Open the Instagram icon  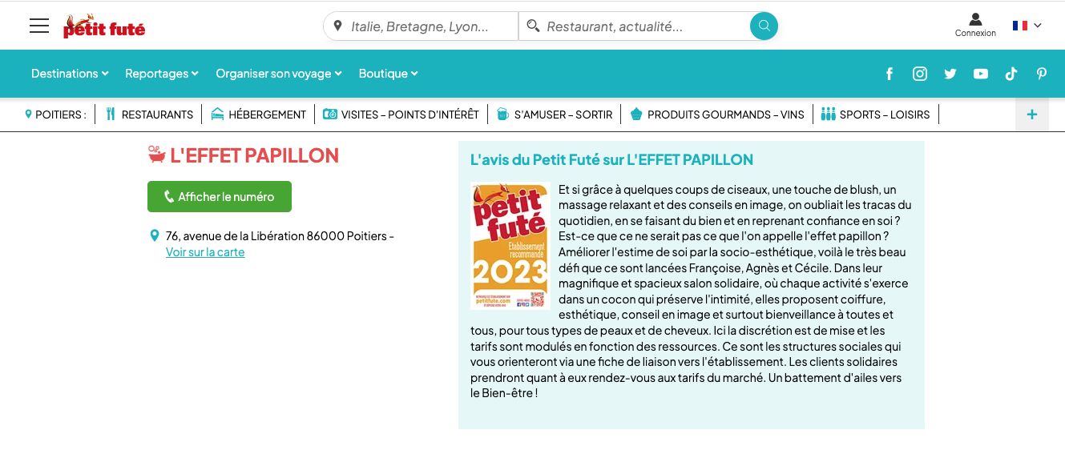click(x=920, y=74)
